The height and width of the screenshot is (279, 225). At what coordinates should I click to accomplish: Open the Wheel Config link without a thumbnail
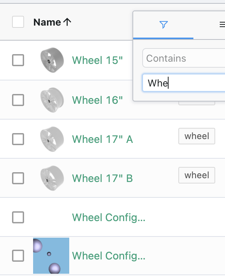pyautogui.click(x=109, y=217)
